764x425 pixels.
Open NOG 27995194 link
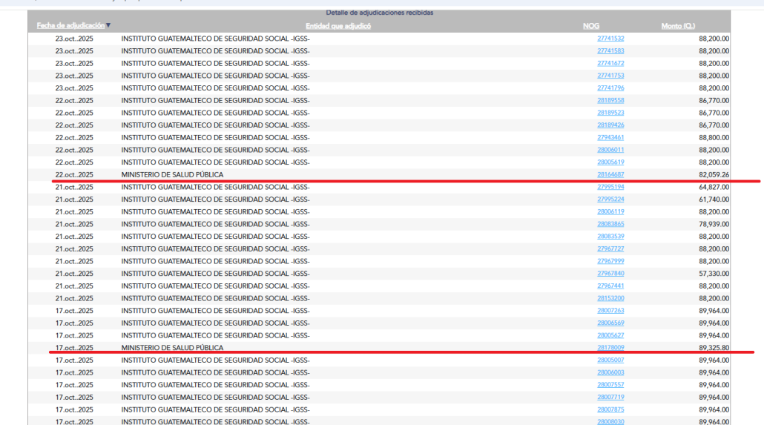tap(610, 187)
